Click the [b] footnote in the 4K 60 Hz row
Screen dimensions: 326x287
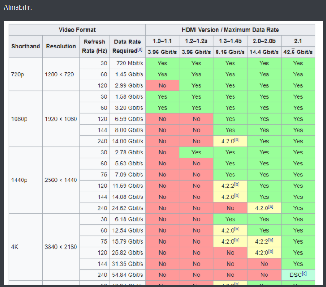click(237, 229)
